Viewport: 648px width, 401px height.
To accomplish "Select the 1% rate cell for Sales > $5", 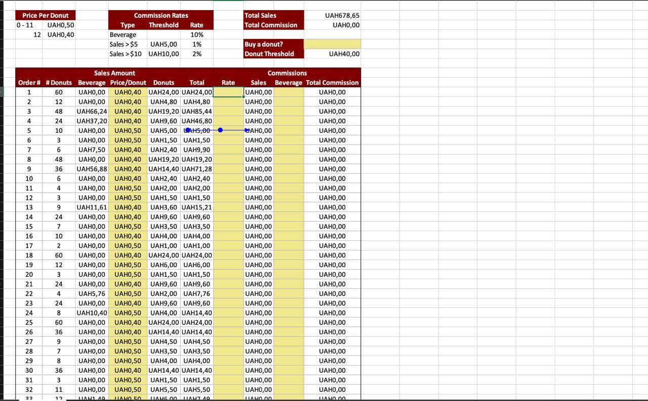I will [x=196, y=45].
